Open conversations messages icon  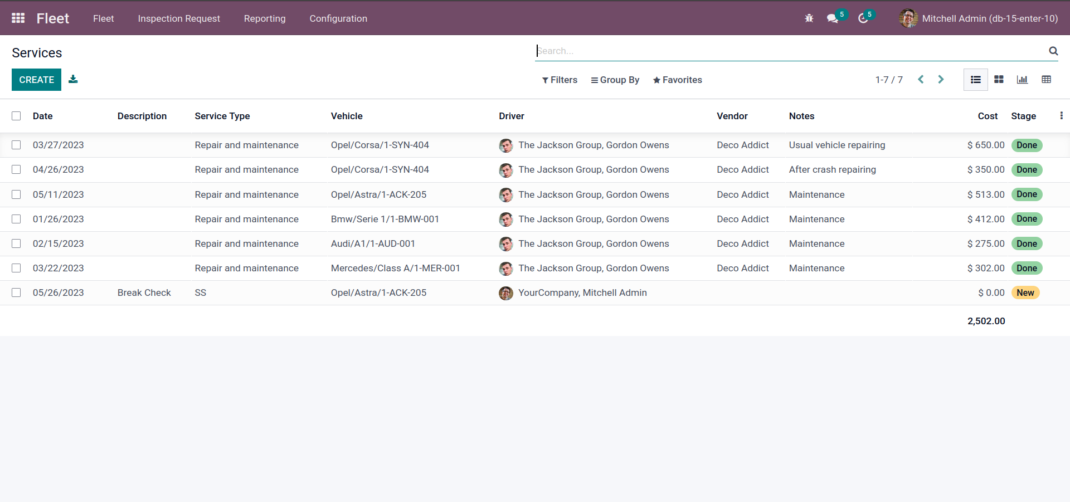833,18
